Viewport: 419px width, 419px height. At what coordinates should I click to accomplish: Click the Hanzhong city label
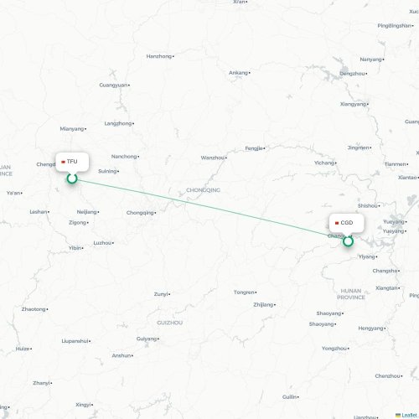click(x=159, y=56)
